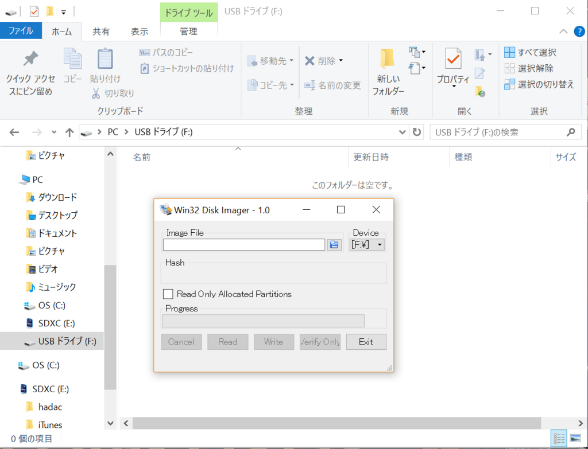This screenshot has width=588, height=449.
Task: Click the quick access properties icon in the title bar
Action: [x=34, y=12]
